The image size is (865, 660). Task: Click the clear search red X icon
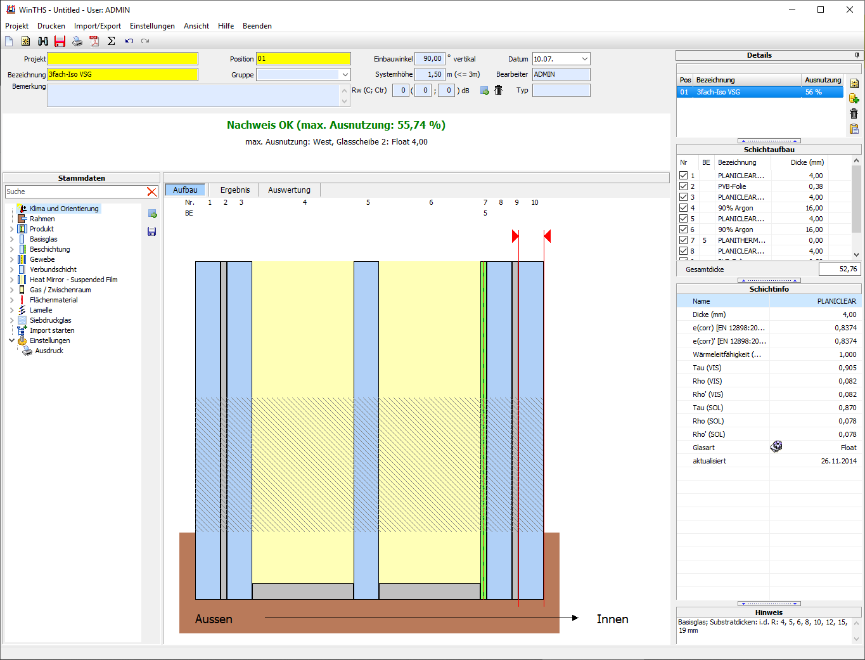click(x=151, y=191)
